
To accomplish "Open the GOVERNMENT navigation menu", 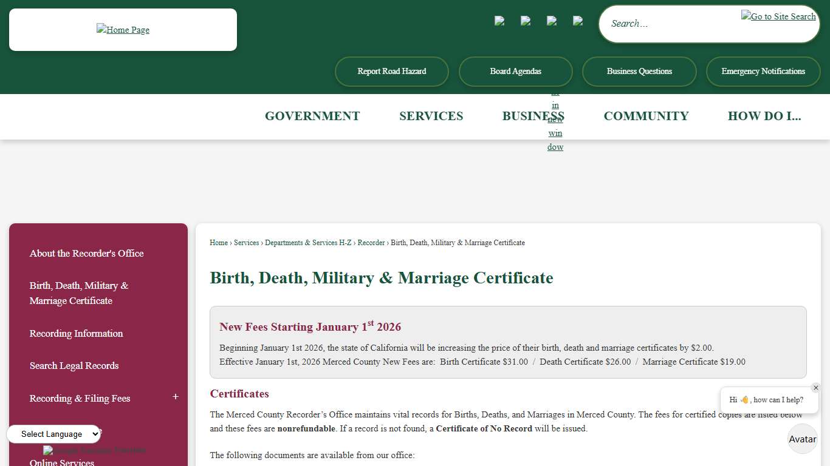I will (312, 116).
